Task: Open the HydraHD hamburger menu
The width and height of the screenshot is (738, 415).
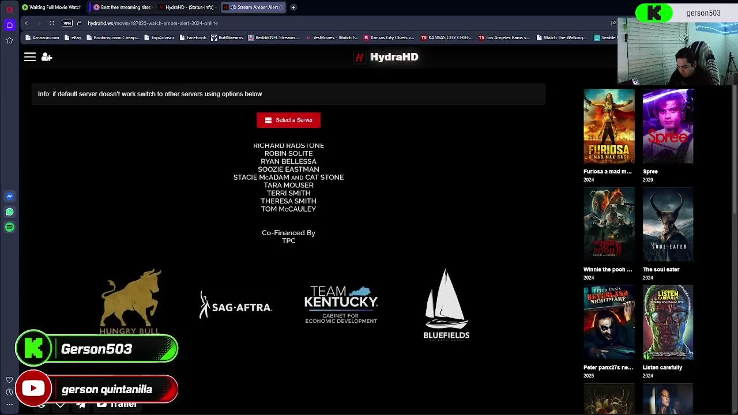Action: 30,57
